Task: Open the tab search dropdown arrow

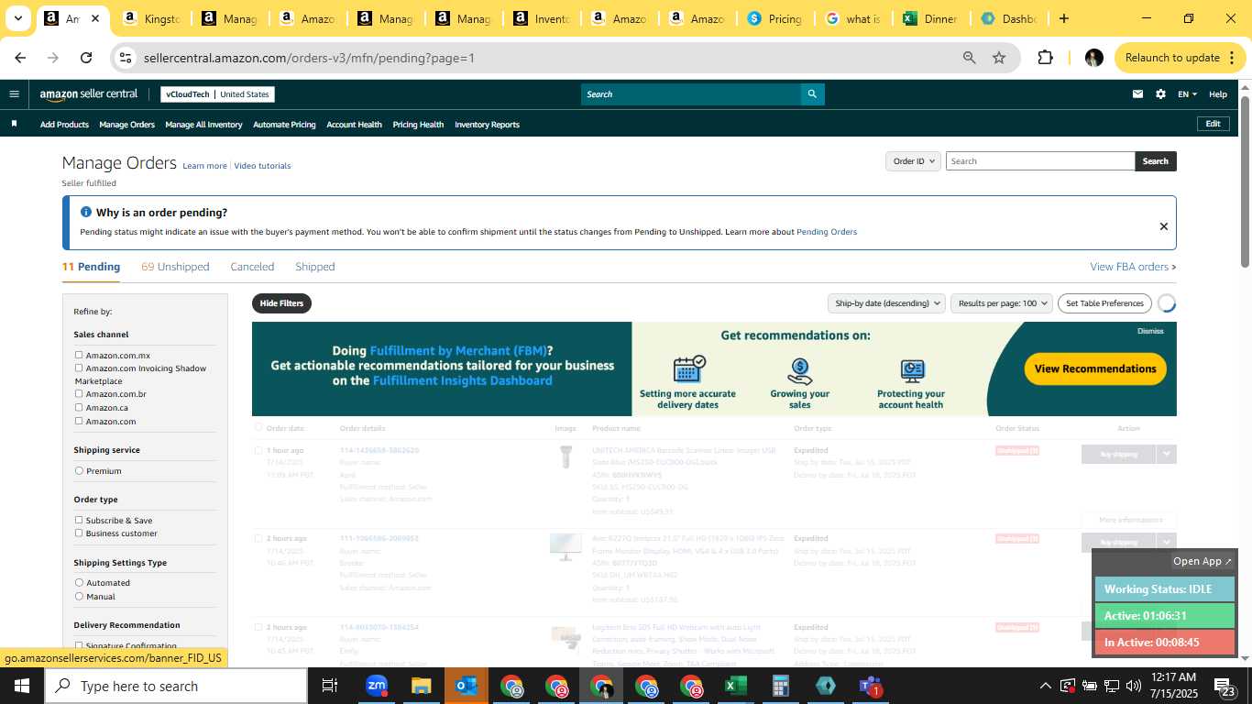Action: (x=17, y=18)
